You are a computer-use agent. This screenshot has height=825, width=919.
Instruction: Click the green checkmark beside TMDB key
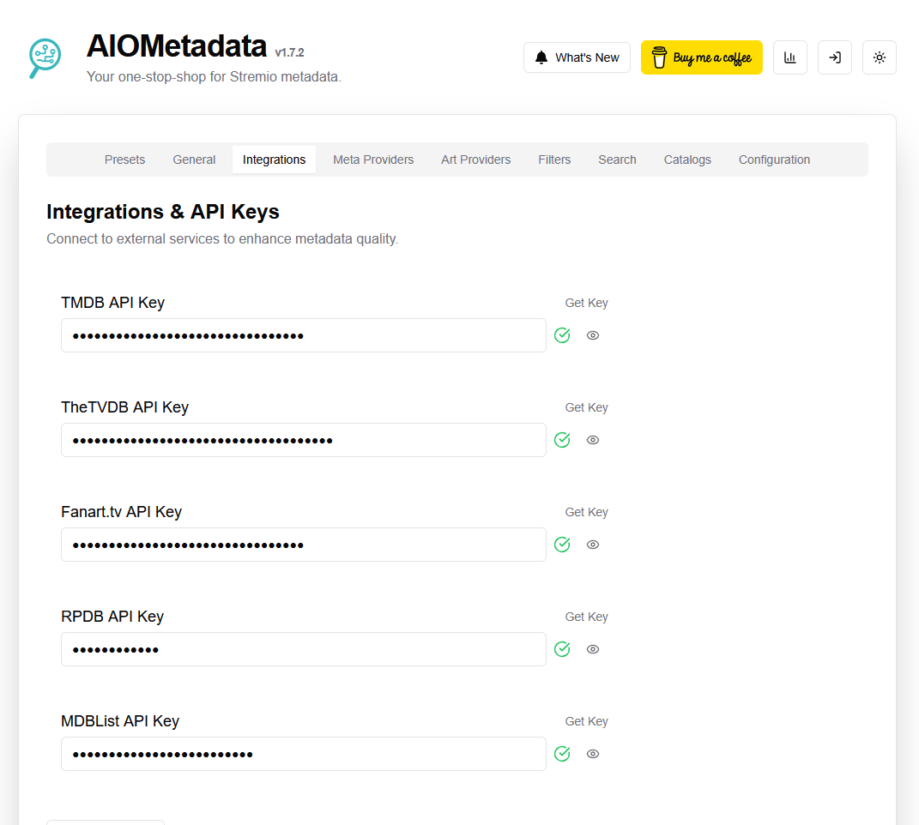tap(562, 335)
